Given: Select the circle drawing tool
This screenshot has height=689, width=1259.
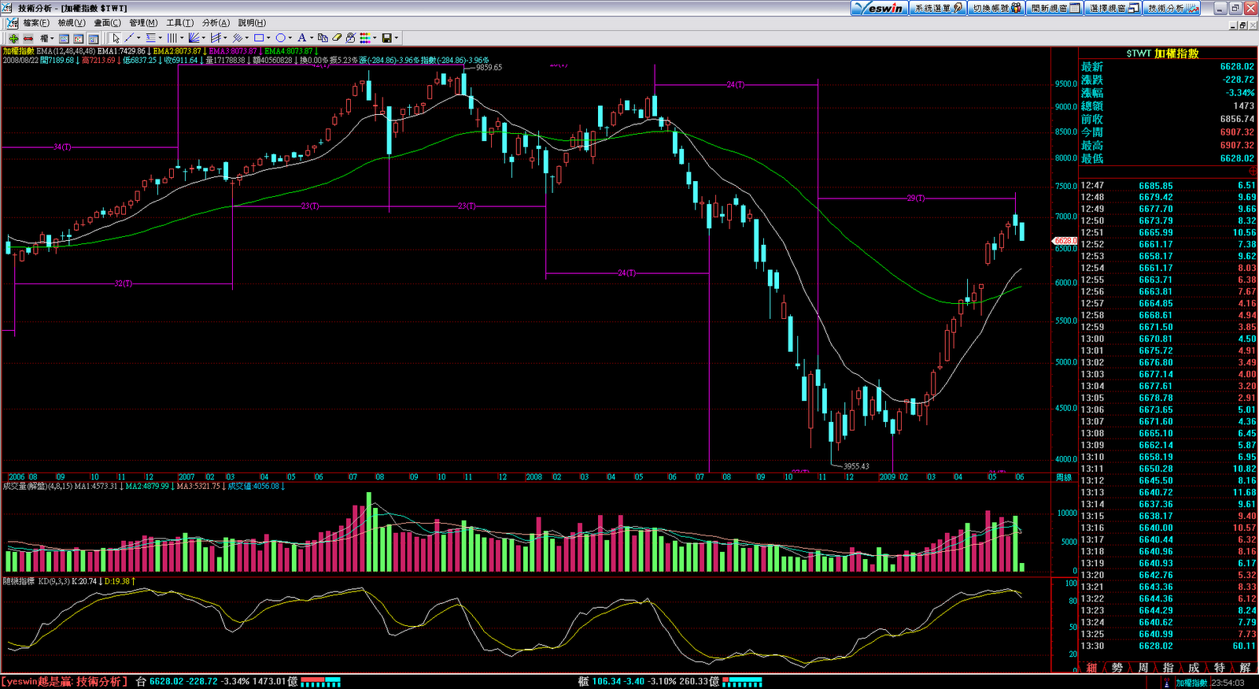Looking at the screenshot, I should pos(279,38).
